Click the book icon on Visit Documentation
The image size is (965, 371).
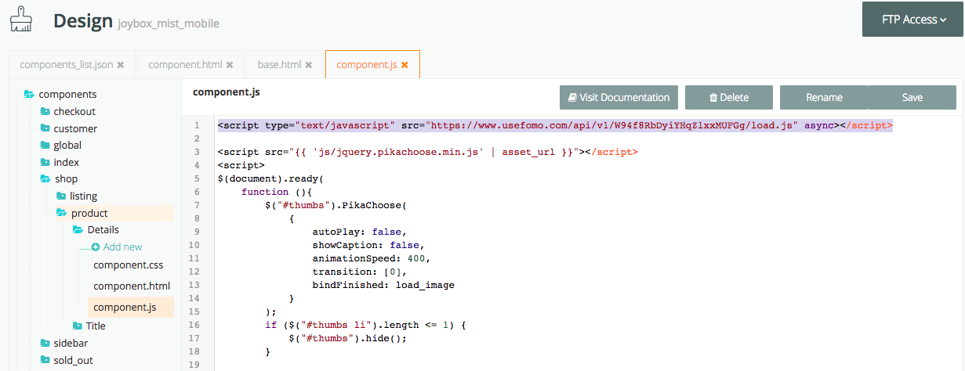572,98
